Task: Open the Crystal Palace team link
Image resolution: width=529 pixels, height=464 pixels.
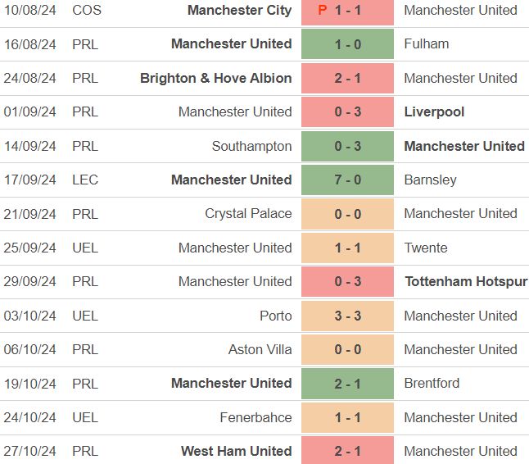Action: click(x=248, y=214)
